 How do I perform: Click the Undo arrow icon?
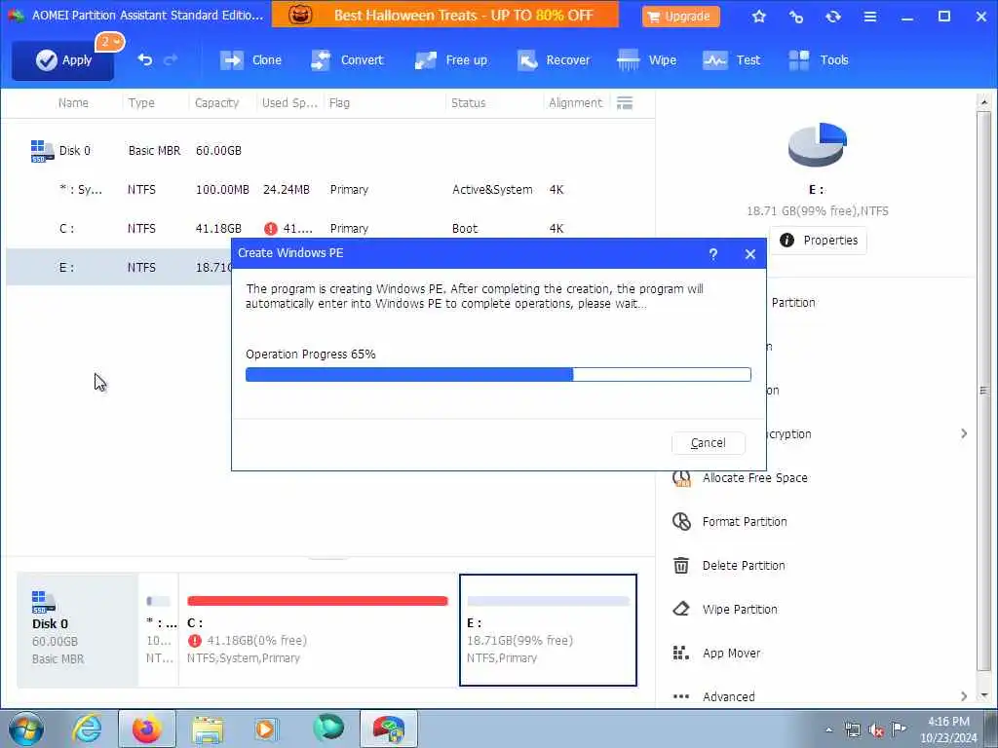145,59
